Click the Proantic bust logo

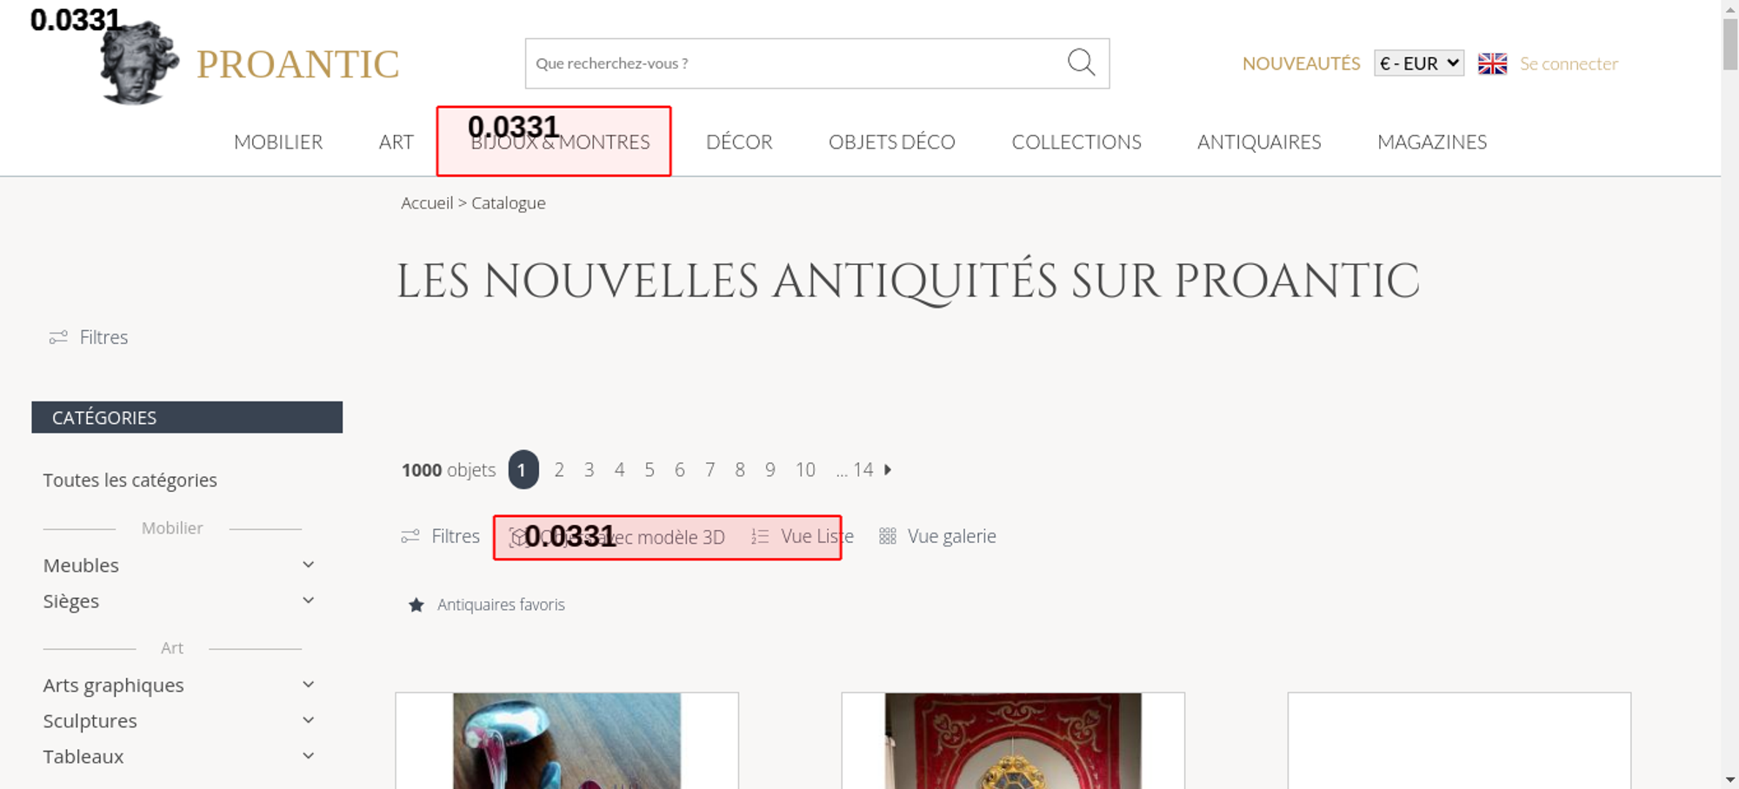(x=139, y=63)
